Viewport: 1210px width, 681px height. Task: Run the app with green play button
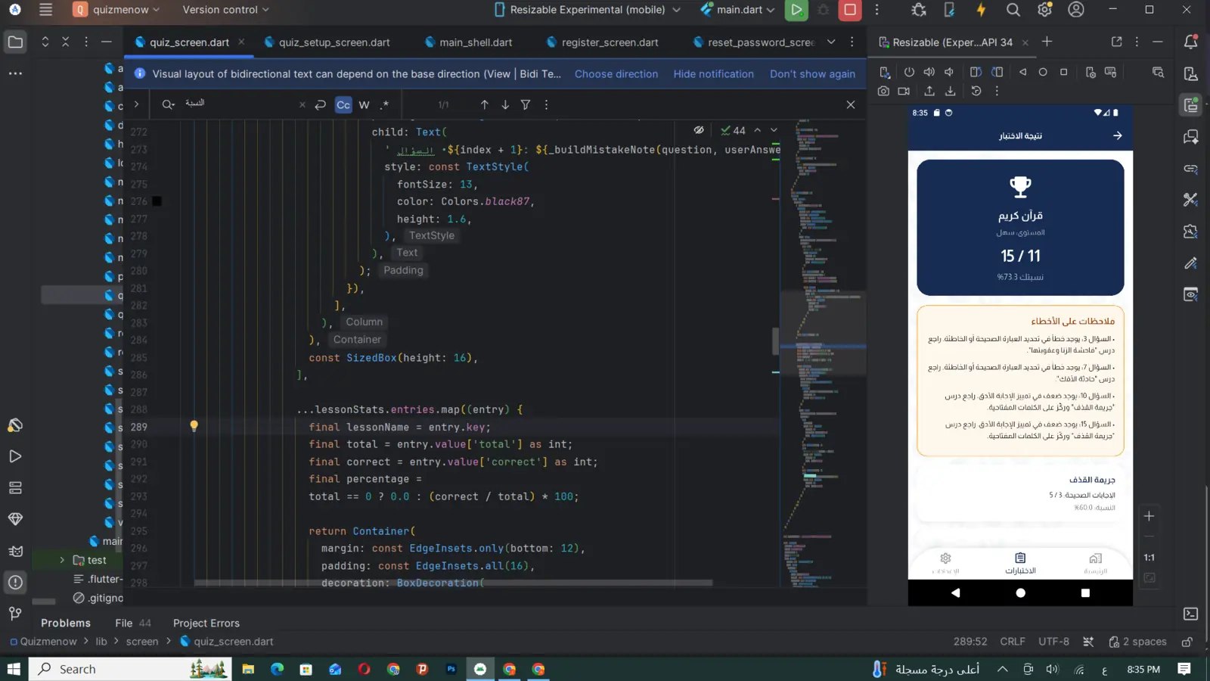click(x=796, y=10)
